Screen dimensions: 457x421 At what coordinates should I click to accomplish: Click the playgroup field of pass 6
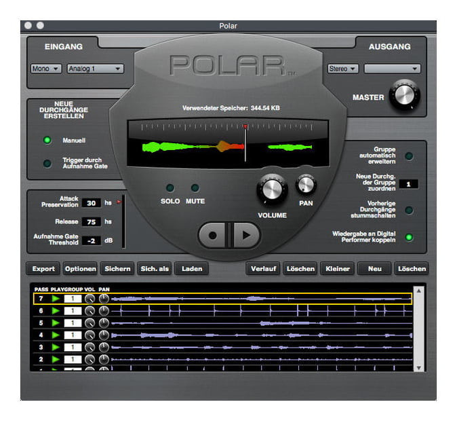point(73,311)
